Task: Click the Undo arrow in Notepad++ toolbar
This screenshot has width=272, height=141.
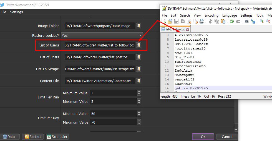Action: click(x=231, y=22)
